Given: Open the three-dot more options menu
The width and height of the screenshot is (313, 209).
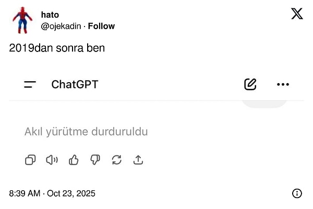Looking at the screenshot, I should [283, 84].
